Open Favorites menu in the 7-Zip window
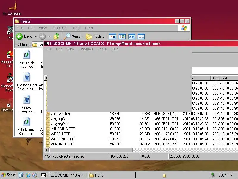The width and height of the screenshot is (238, 179). (x=85, y=49)
